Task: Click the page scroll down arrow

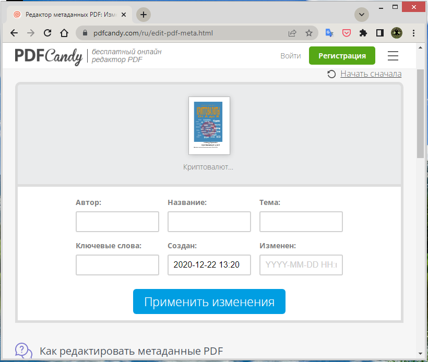Action: 420,354
